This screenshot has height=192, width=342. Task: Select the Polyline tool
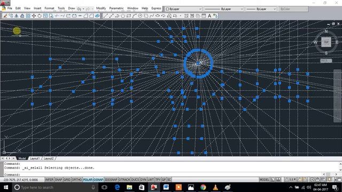pyautogui.click(x=117, y=16)
